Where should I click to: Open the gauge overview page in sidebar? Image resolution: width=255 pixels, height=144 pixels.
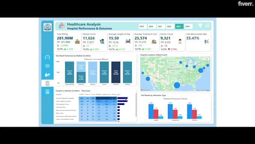tap(47, 58)
